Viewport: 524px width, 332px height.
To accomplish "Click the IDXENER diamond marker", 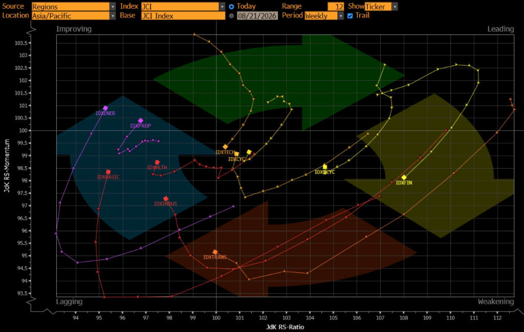I will [105, 108].
